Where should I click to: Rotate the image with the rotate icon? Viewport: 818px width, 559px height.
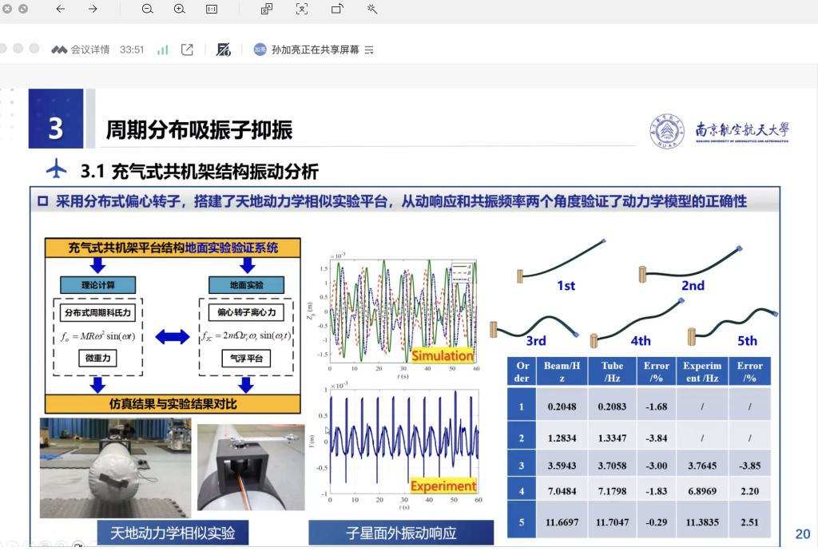(x=337, y=9)
